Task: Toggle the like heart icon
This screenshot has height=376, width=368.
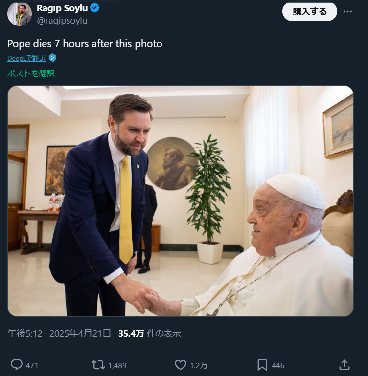Action: click(x=181, y=365)
